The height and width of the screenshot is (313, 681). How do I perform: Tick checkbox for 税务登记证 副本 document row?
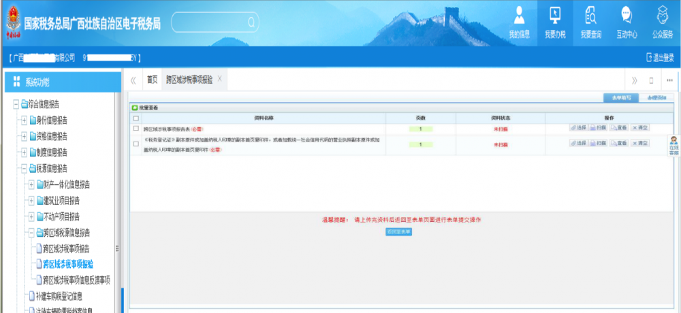coord(136,144)
